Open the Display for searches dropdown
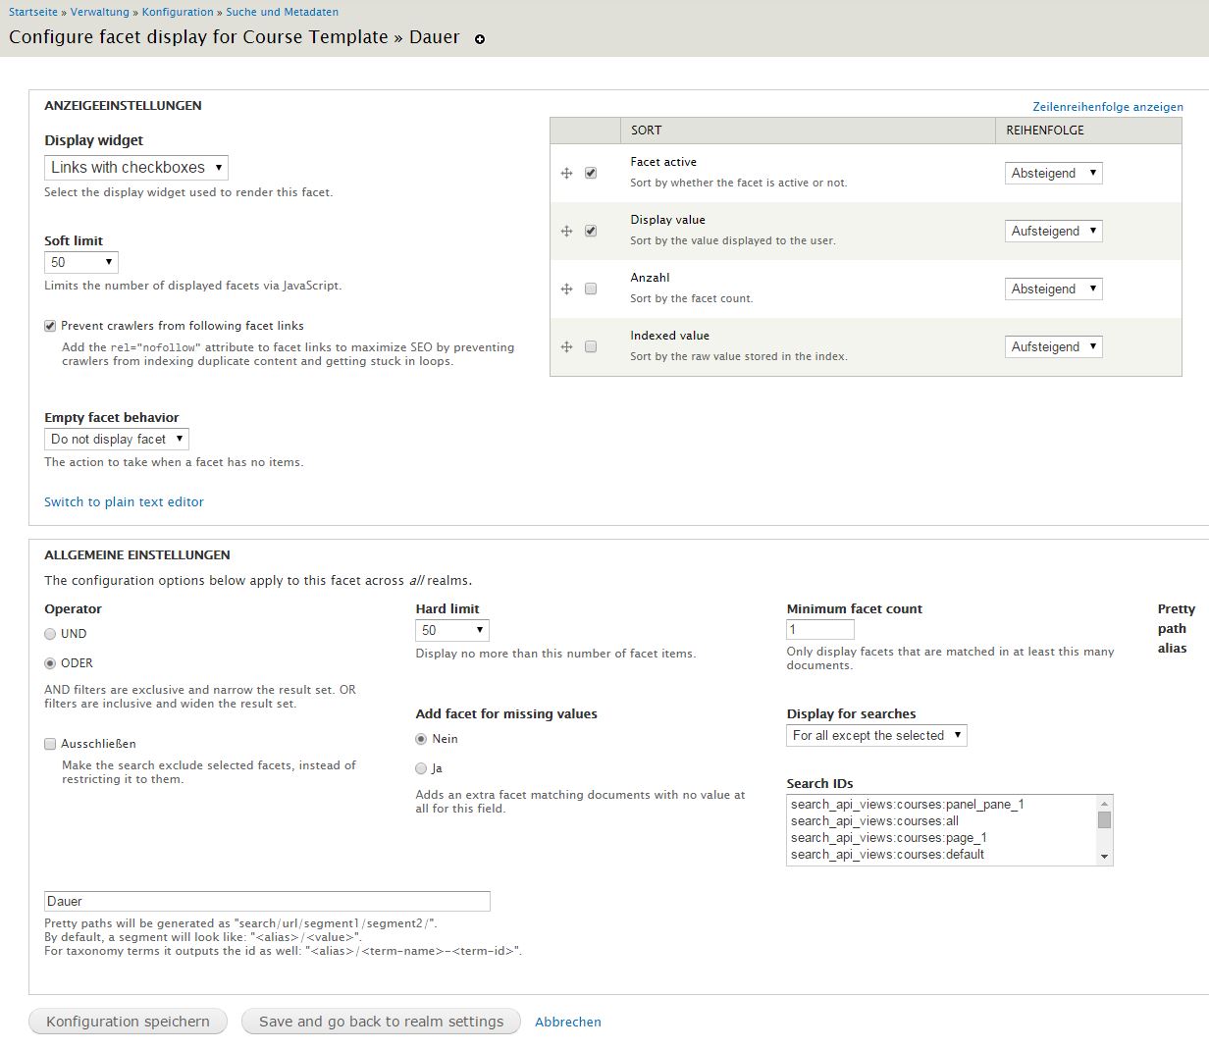 coord(876,736)
